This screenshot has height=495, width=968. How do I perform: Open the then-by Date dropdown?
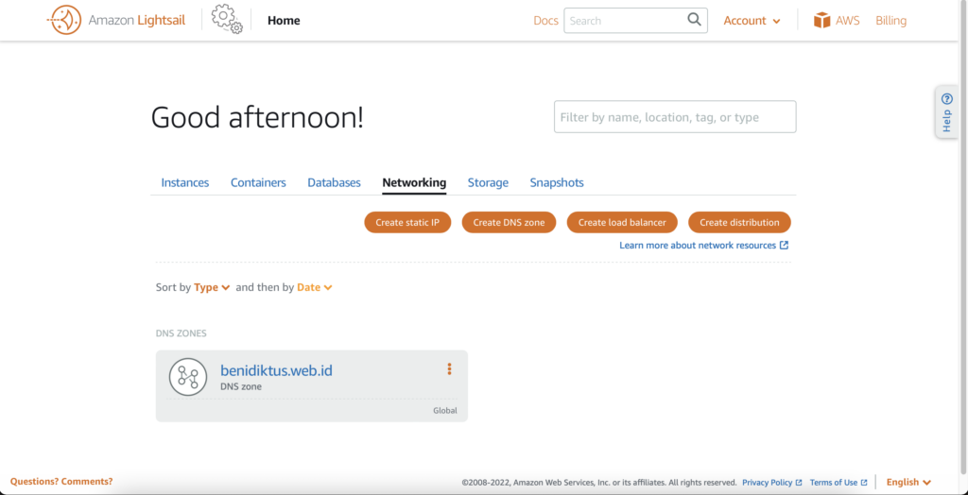315,287
